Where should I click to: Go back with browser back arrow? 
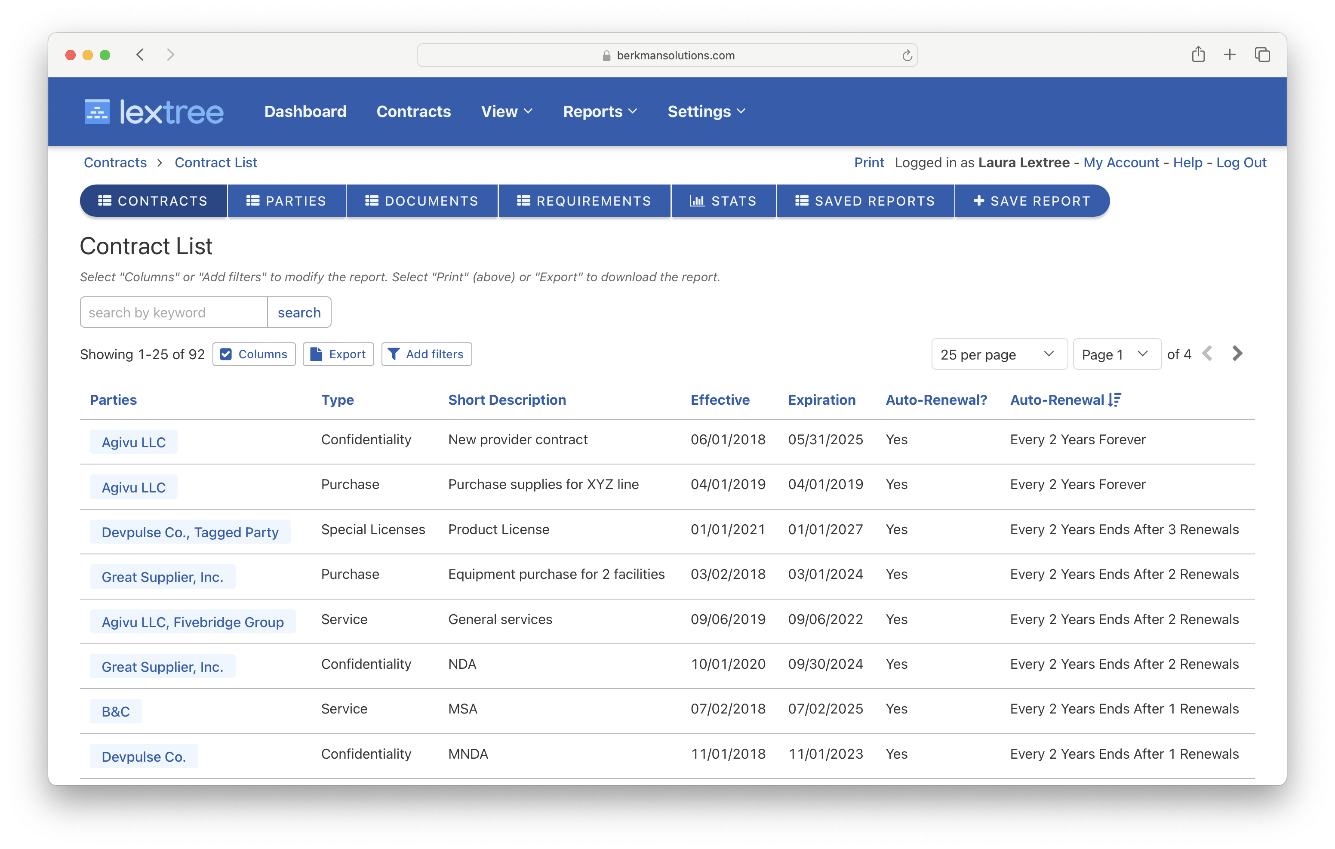140,54
